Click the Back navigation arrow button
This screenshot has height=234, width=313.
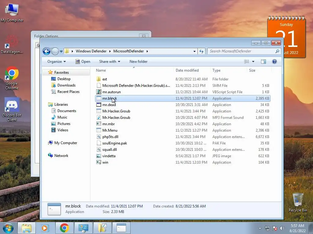46,51
